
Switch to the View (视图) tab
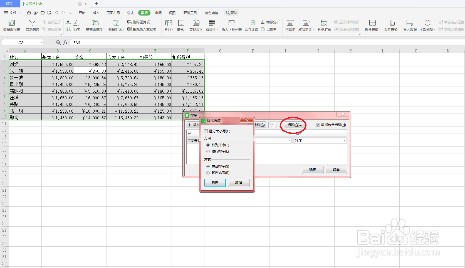172,13
